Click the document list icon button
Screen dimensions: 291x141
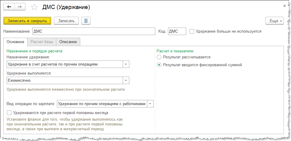click(x=86, y=21)
